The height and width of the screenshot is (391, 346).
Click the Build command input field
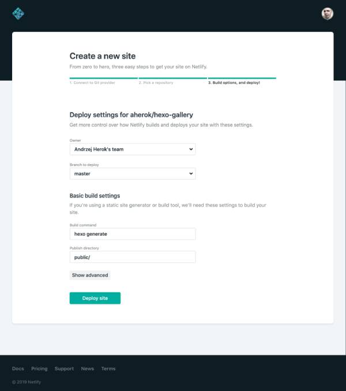pyautogui.click(x=133, y=234)
